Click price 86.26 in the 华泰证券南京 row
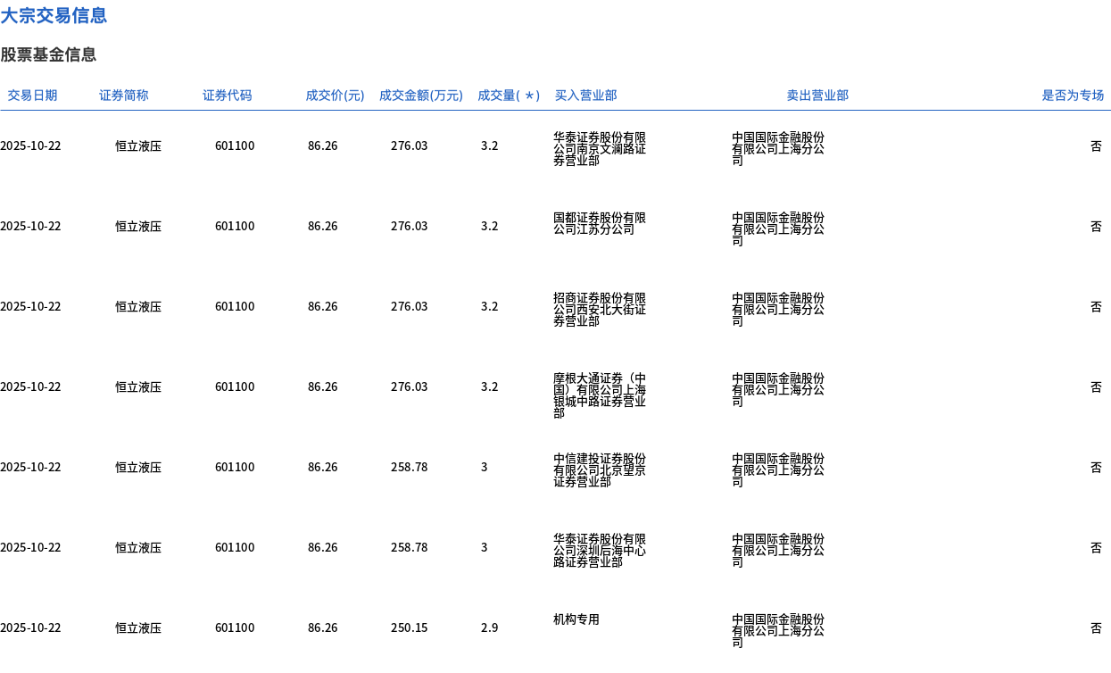 coord(323,146)
